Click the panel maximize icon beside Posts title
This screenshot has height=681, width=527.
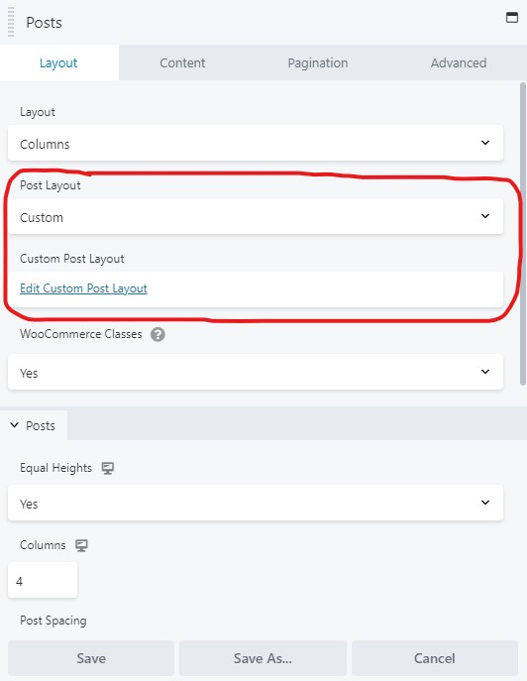[512, 18]
